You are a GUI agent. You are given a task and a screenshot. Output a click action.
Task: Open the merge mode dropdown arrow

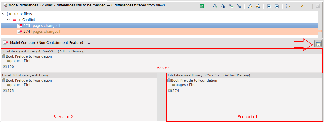(x=208, y=6)
